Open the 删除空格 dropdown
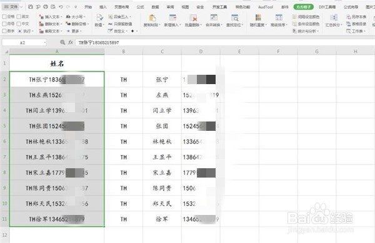The height and width of the screenshot is (243, 375). pos(77,24)
